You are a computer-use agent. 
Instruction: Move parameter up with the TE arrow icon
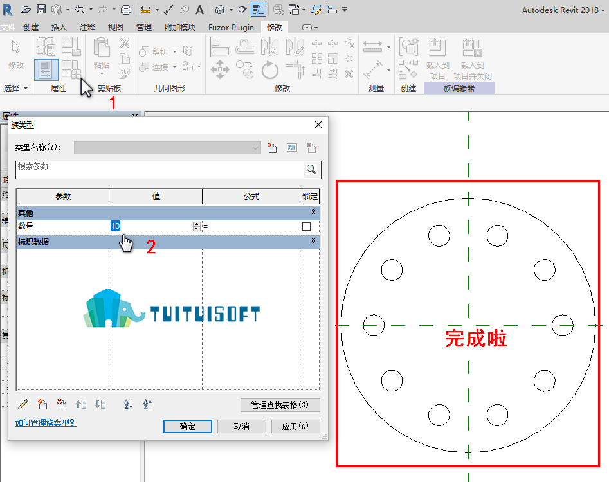click(x=81, y=404)
